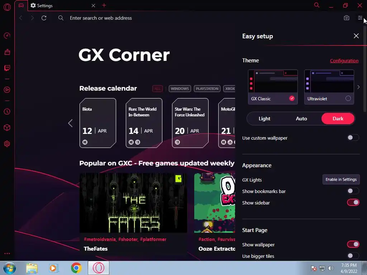Open the #shooter tag link
This screenshot has width=367, height=275.
click(x=128, y=239)
